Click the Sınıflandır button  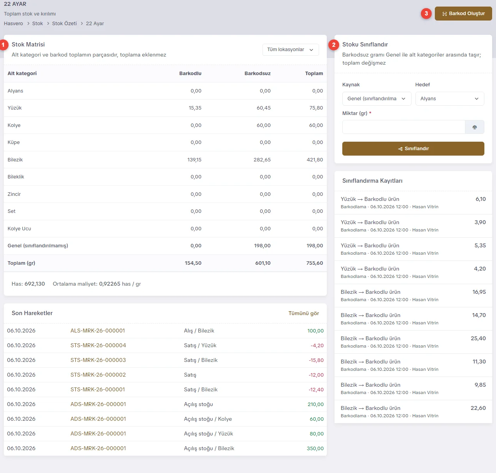coord(413,149)
